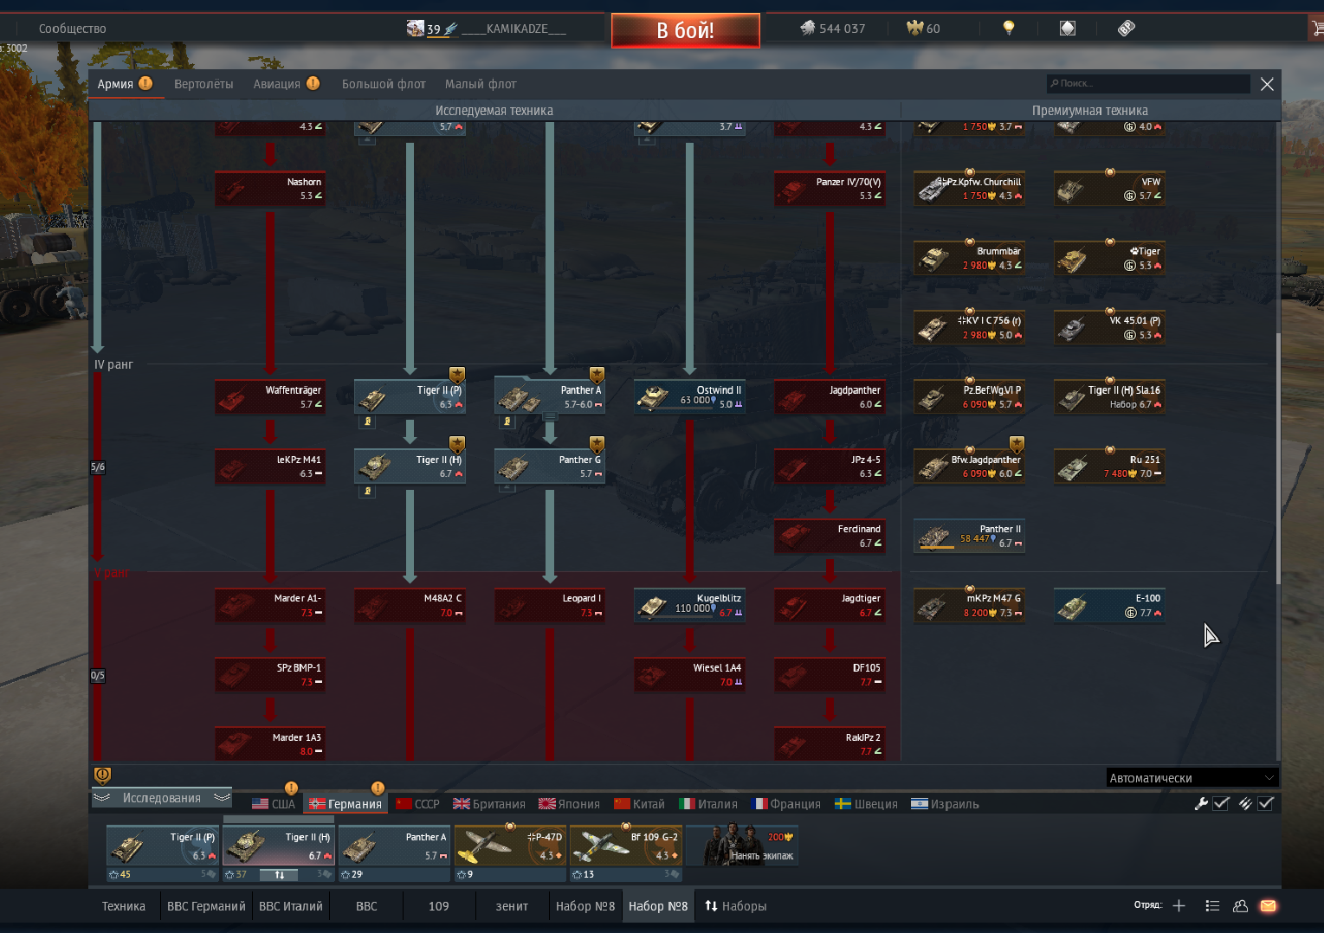The width and height of the screenshot is (1324, 933).
Task: Switch to the Вертолёты tab
Action: (203, 84)
